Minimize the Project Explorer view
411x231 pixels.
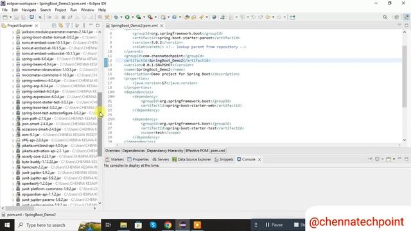click(x=91, y=25)
